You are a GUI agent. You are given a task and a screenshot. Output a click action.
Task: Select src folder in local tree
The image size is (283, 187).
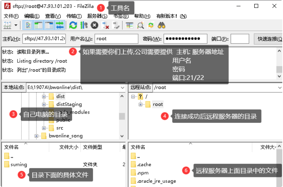click(60, 128)
